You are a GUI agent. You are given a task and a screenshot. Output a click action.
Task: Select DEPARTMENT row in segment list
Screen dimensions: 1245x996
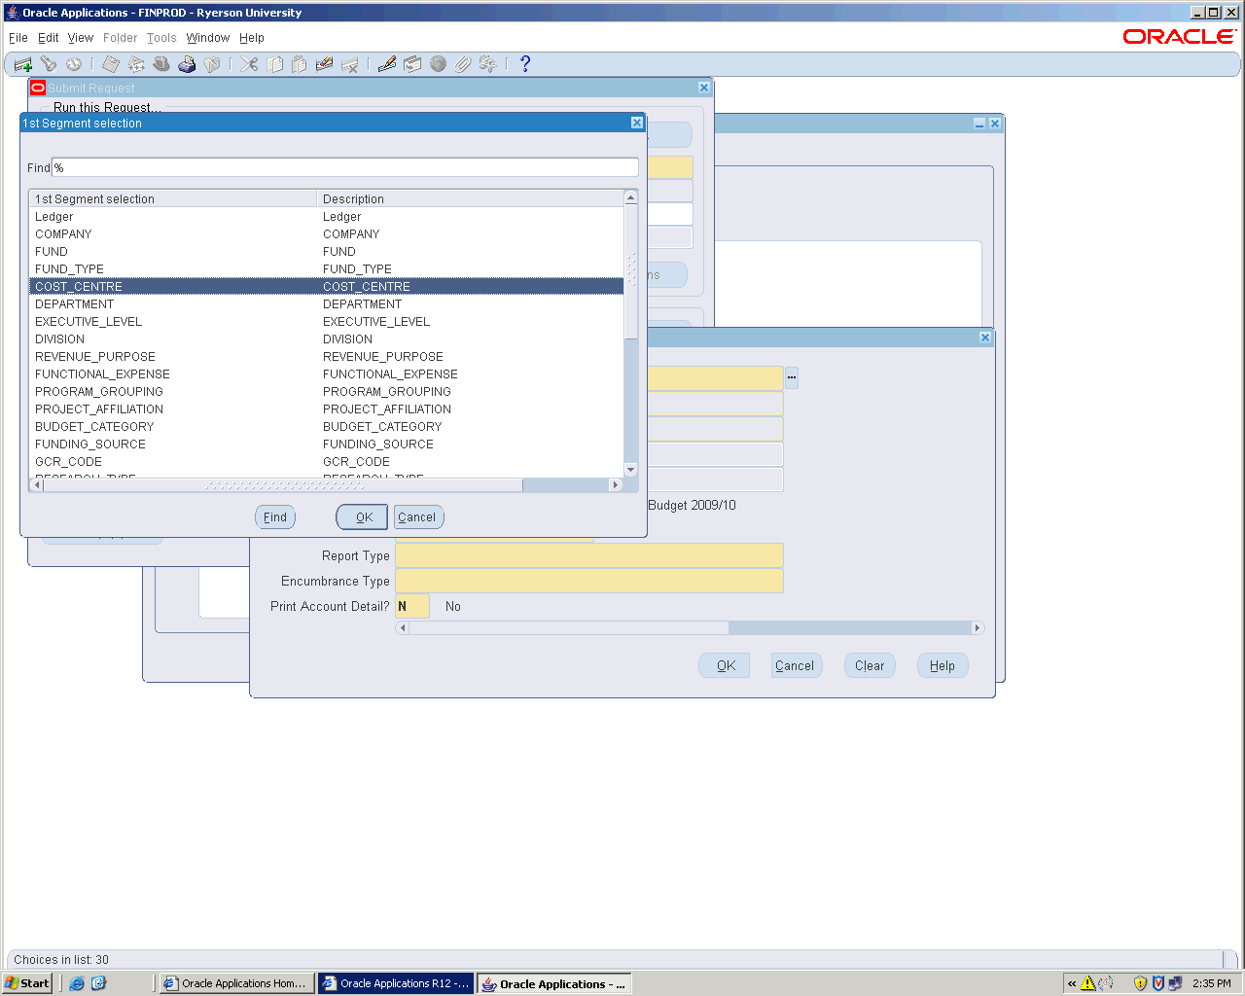coord(75,304)
